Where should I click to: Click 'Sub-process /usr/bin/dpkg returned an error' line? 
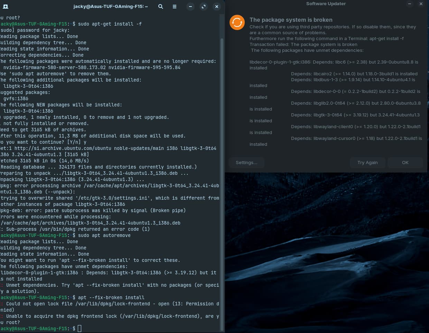75,229
